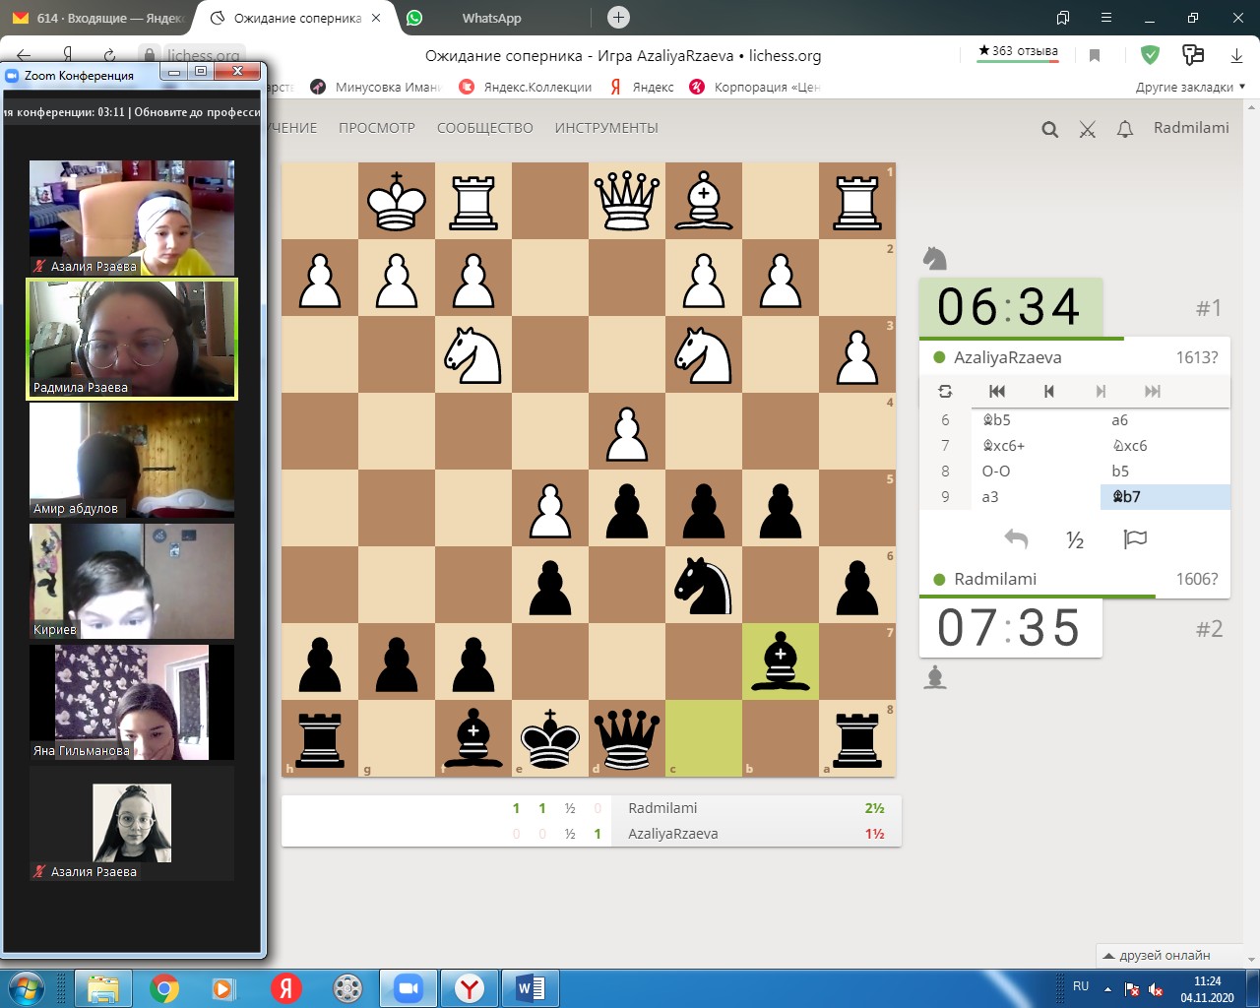The image size is (1260, 1008).
Task: Expand the друзей онлайн friends panel
Action: (1158, 955)
